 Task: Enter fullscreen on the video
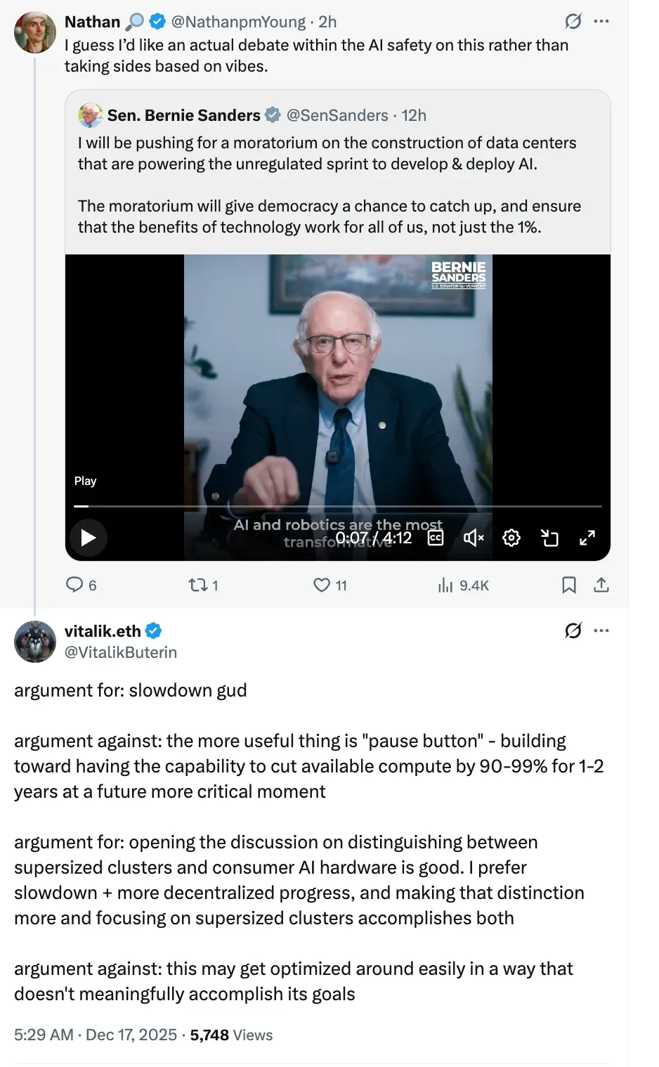(x=587, y=538)
